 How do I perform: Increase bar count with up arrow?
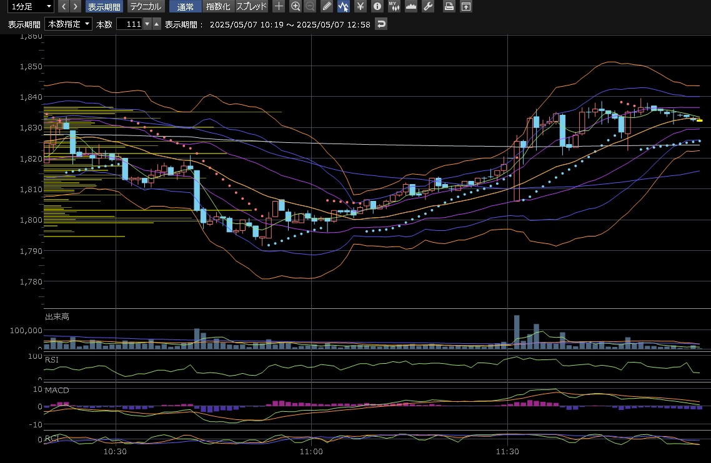click(x=156, y=24)
